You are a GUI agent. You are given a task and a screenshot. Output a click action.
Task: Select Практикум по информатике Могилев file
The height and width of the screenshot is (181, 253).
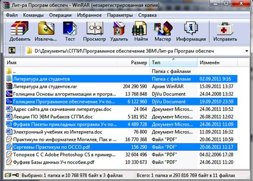pos(65,140)
